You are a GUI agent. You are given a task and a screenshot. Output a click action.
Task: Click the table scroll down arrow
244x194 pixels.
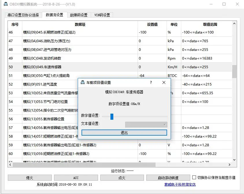coord(234,160)
